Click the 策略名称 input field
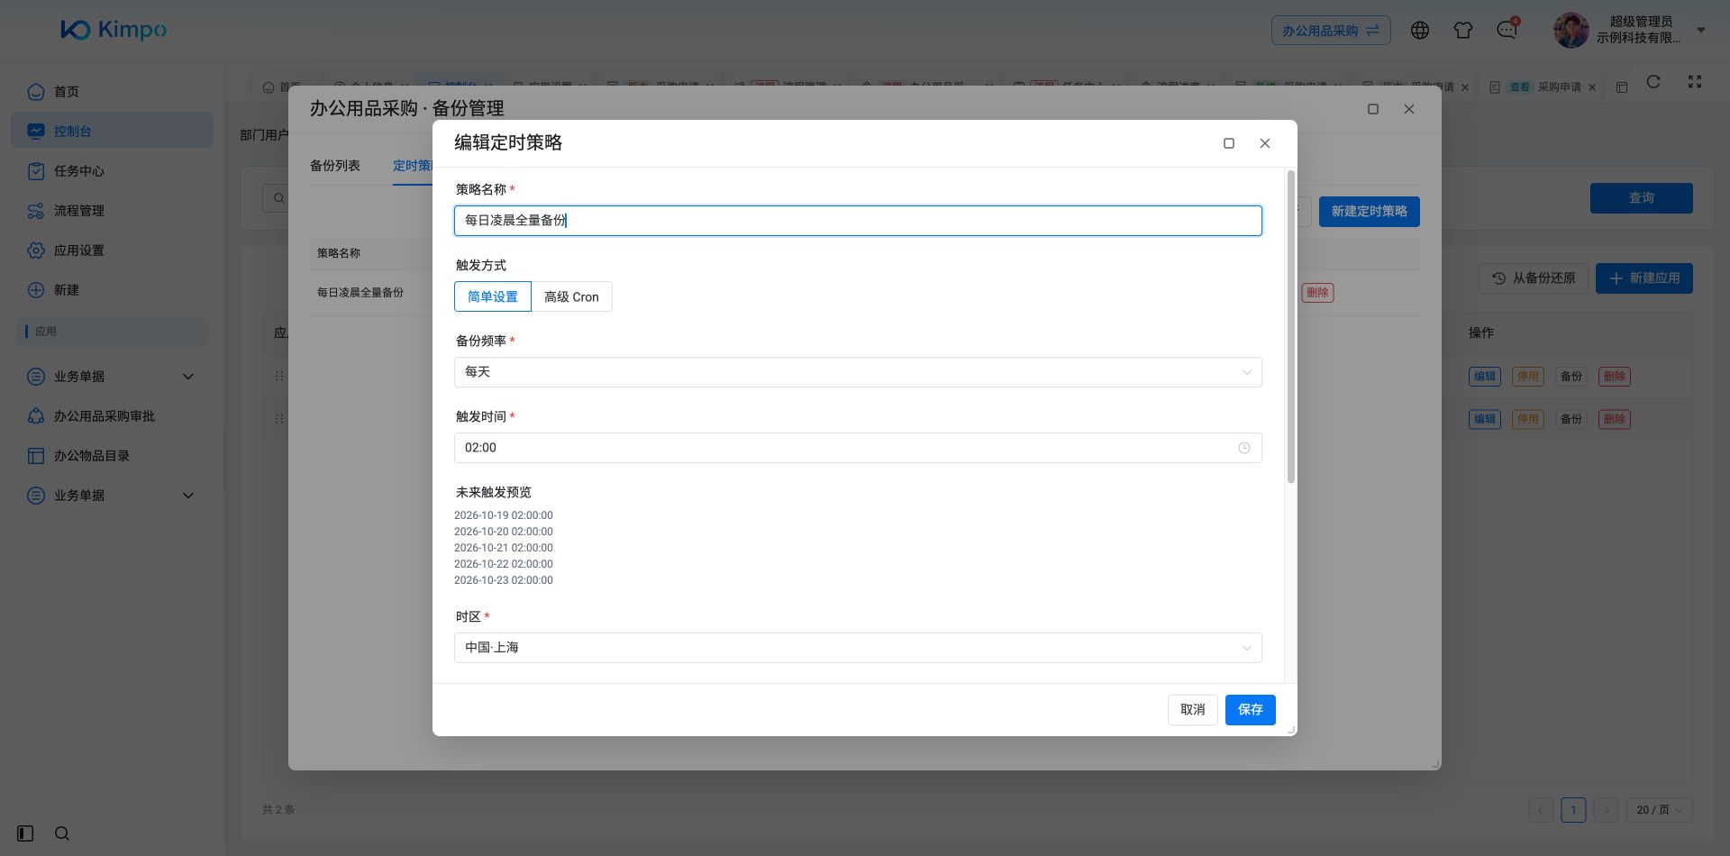 [x=858, y=221]
